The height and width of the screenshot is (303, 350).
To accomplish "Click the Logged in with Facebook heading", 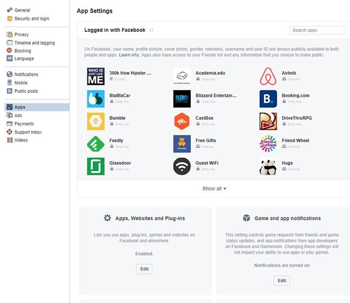I will pyautogui.click(x=115, y=30).
